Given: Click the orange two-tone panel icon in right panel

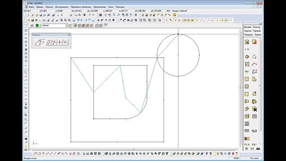Looking at the screenshot, I should click(247, 139).
